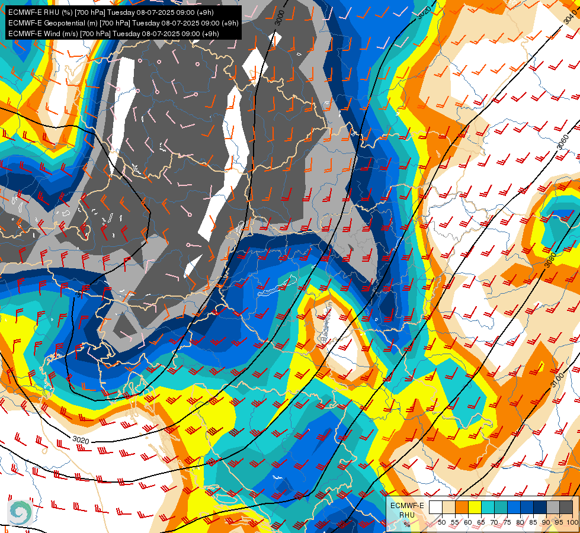Select the bright blue 75-80% legend swatch

pyautogui.click(x=514, y=507)
